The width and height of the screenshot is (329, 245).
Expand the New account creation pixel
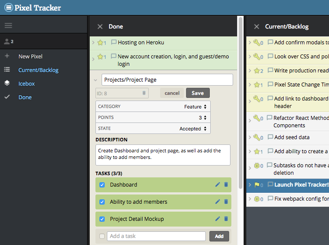(93, 59)
